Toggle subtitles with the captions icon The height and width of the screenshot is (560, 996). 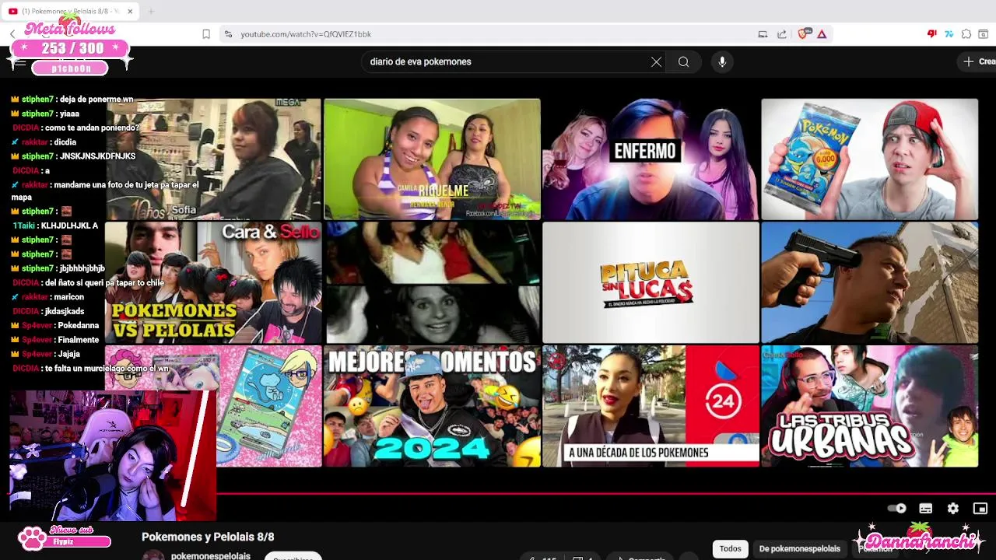pos(925,509)
